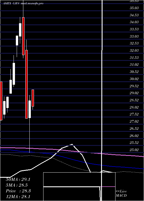Click the 31.02 price axis label
Screen dimensions: 144x201
coord(134,65)
